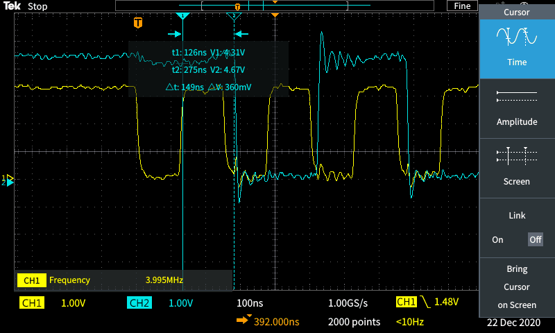Set cursor Link to Off
This screenshot has height=333, width=555.
pos(535,239)
